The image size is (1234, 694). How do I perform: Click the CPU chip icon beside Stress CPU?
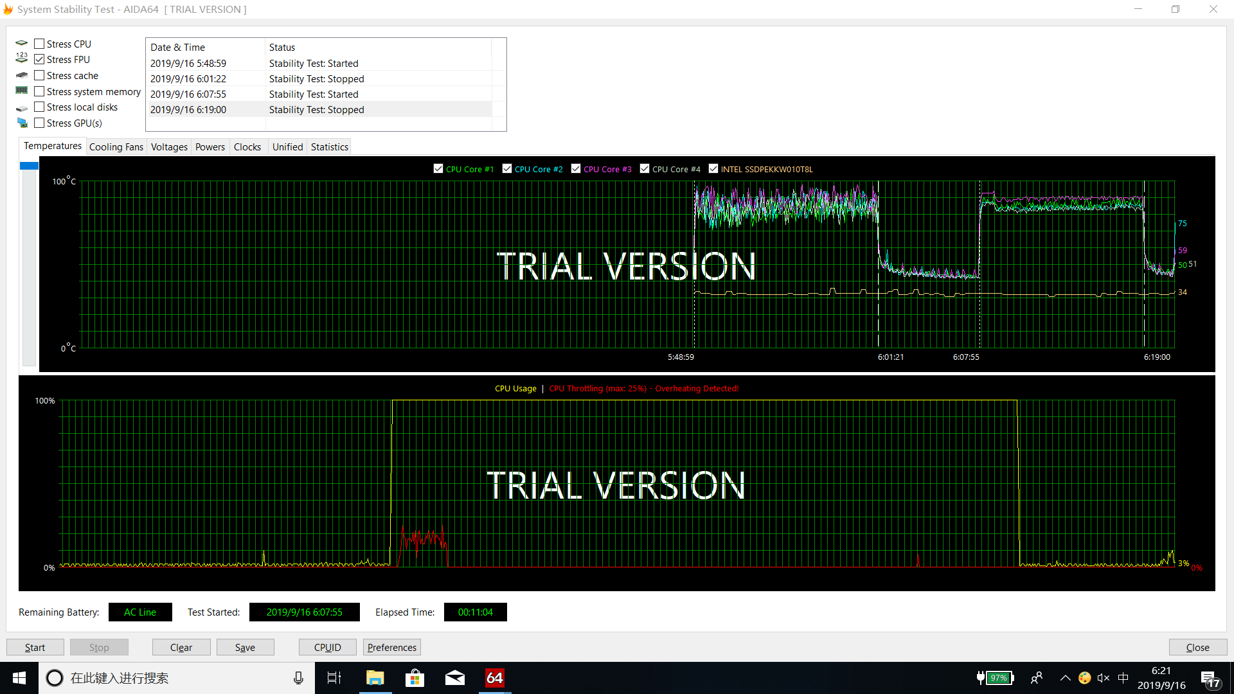coord(21,44)
